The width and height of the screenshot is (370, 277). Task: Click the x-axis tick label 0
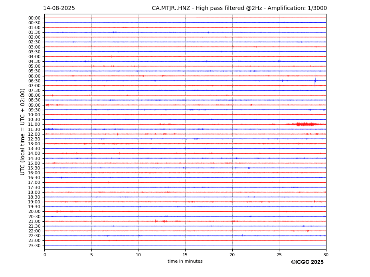[45, 255]
